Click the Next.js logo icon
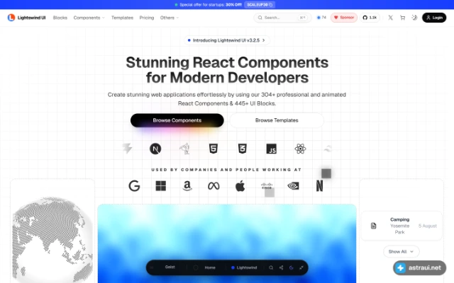 [155, 149]
